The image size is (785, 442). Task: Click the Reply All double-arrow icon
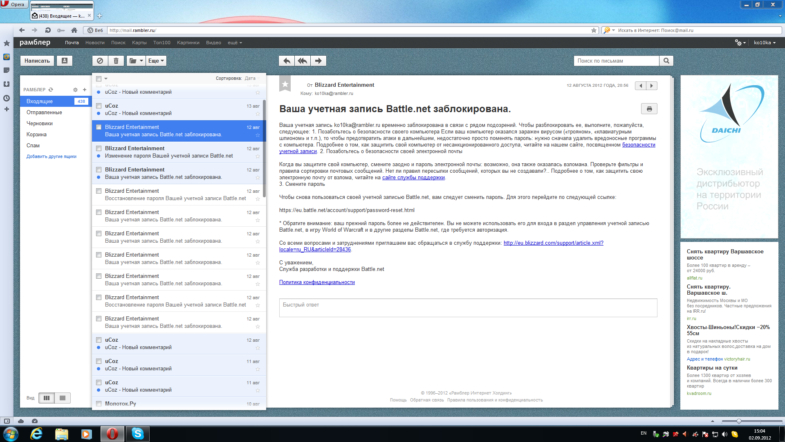click(303, 61)
